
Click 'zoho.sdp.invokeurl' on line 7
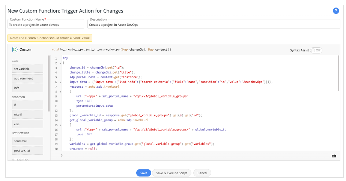[104, 87]
